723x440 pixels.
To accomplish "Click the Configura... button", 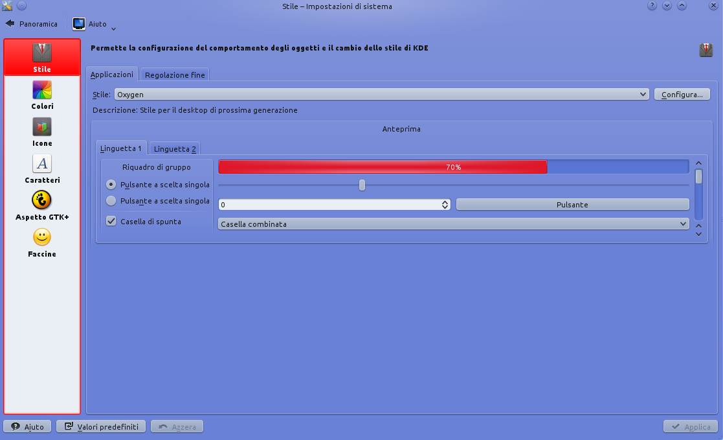I will pyautogui.click(x=682, y=94).
